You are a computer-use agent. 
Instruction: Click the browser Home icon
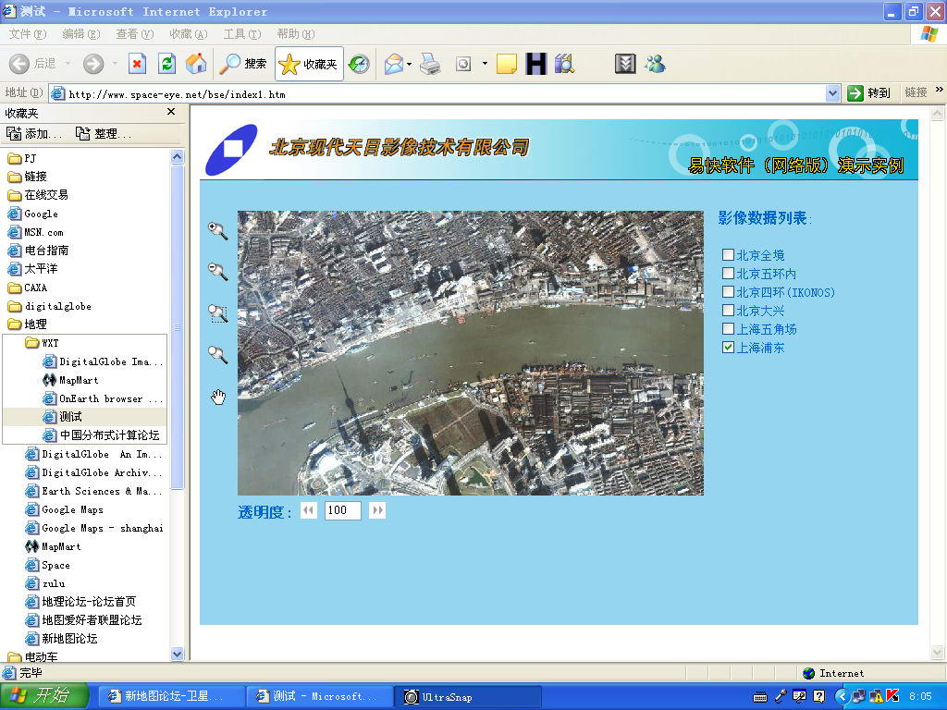[195, 64]
